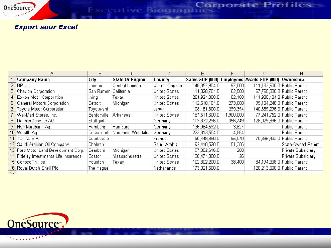Click sales value 173,021,600.0
The image size is (331, 248).
202,168
